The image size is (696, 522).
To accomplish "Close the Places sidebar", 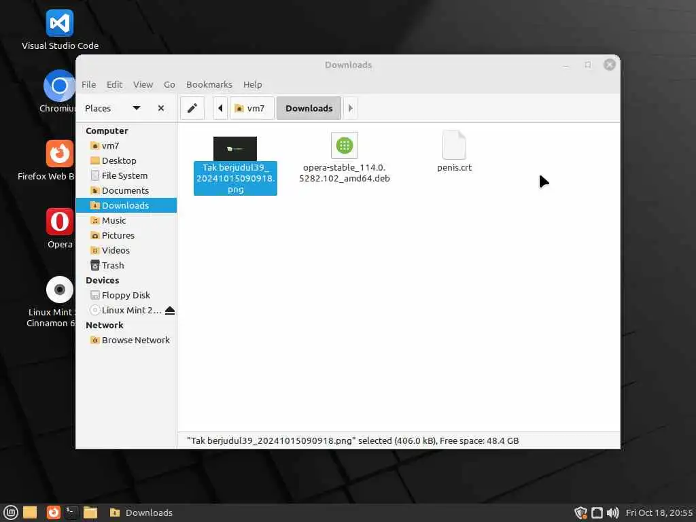I will tap(161, 108).
